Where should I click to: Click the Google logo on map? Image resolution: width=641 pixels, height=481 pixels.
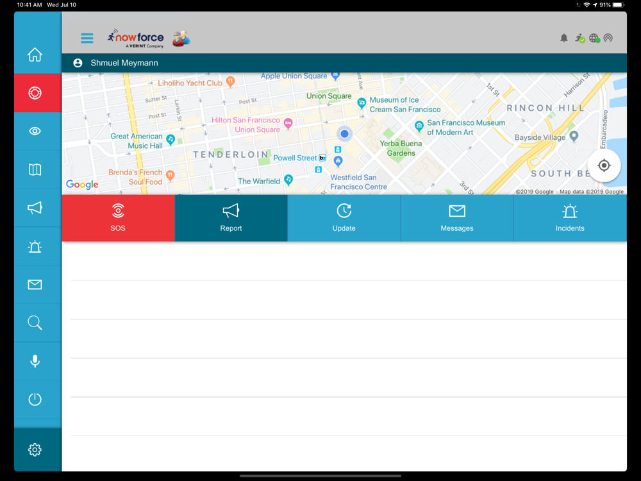point(82,185)
